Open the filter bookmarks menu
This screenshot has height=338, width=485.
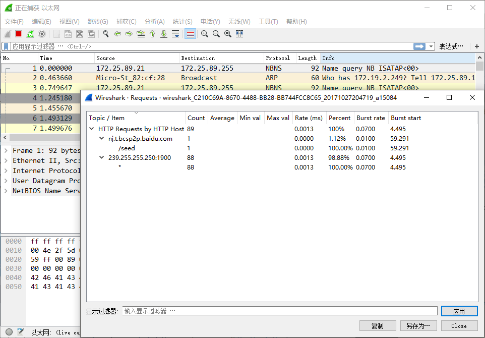[6, 46]
